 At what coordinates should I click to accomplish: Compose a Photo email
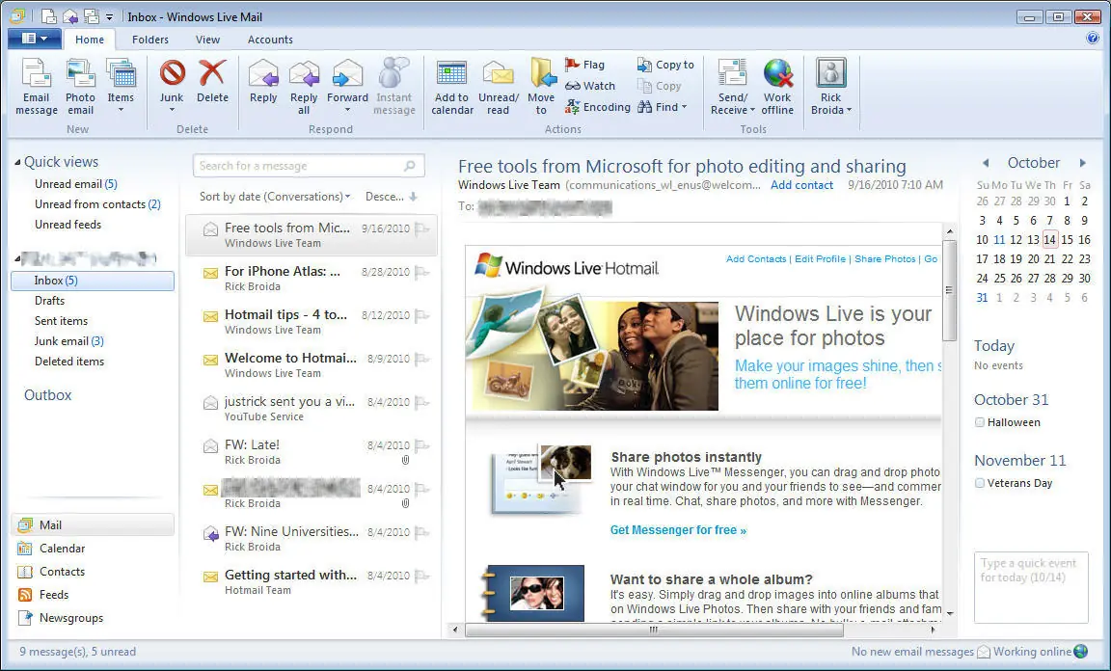pos(80,87)
